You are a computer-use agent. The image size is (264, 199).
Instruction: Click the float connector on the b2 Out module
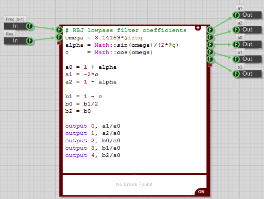click(x=236, y=74)
